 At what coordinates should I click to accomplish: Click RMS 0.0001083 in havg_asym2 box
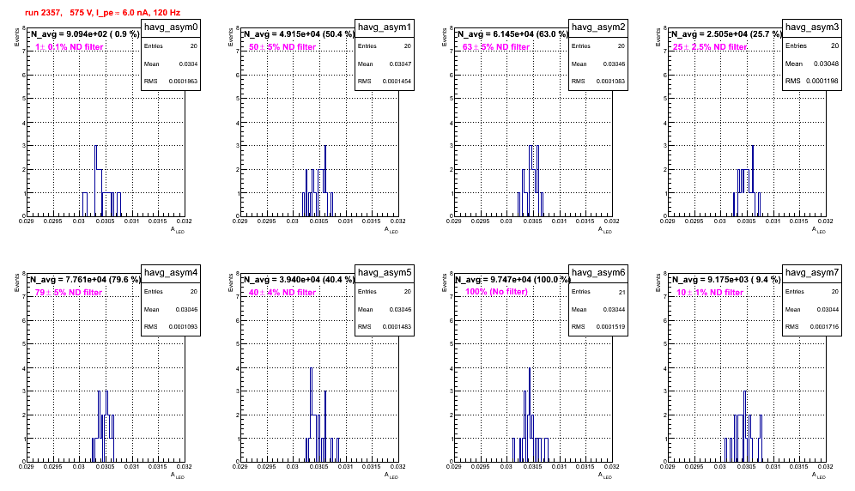tap(598, 82)
